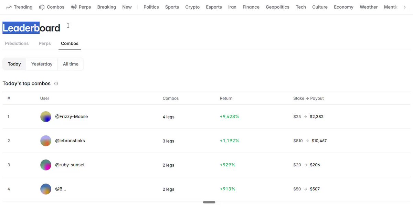Expand more categories with the right chevron

click(405, 7)
